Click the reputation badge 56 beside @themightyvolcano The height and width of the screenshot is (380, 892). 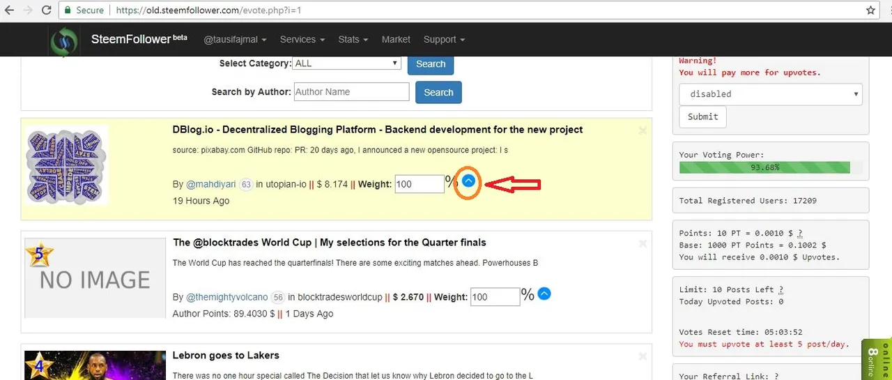click(277, 297)
